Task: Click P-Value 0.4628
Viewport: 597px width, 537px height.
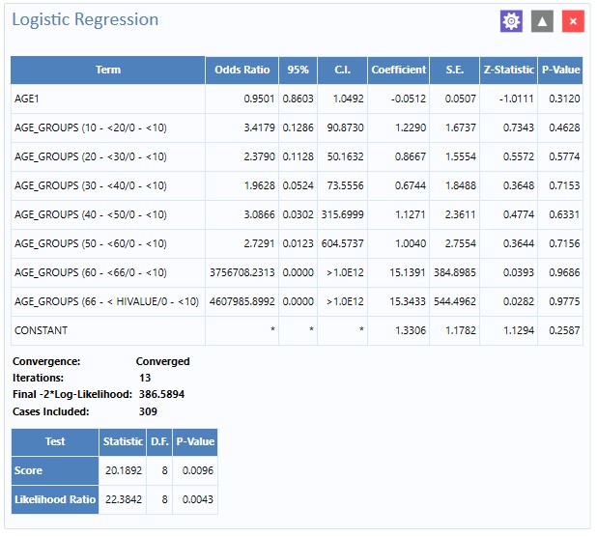Action: pos(564,127)
